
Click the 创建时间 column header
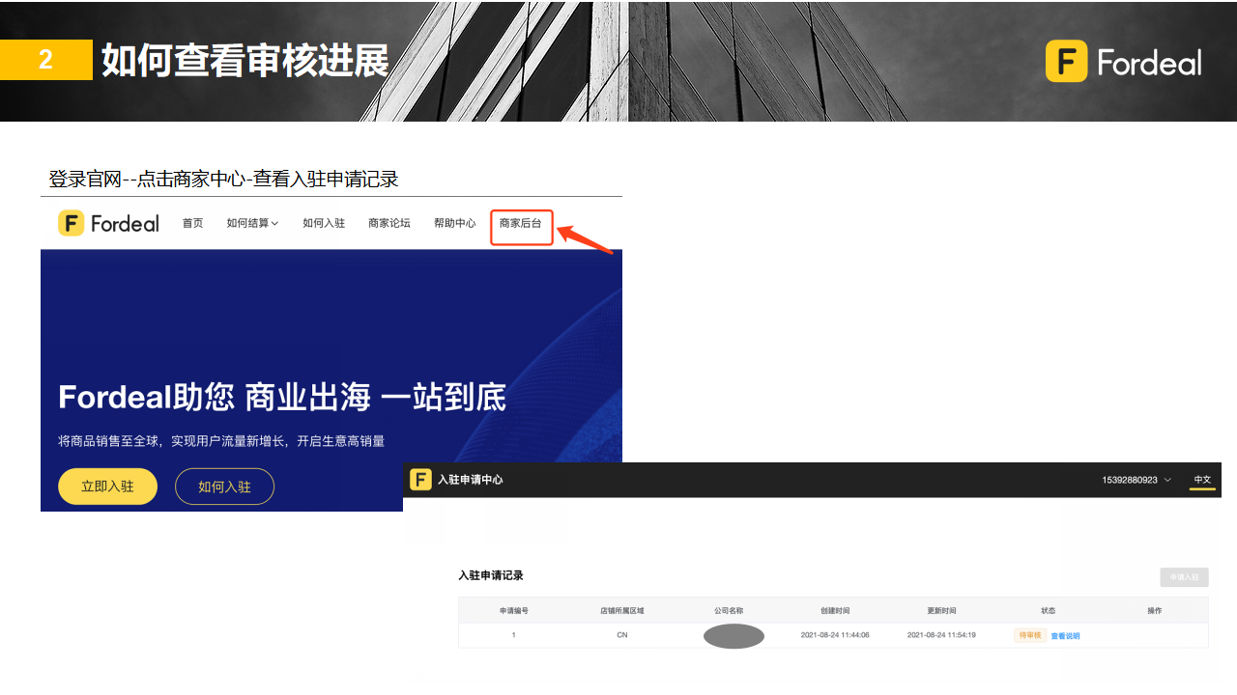[x=835, y=611]
